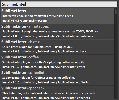This screenshot has width=119, height=100.
Task: Click the 'coffee --compile' description line
Action: click(x=44, y=62)
